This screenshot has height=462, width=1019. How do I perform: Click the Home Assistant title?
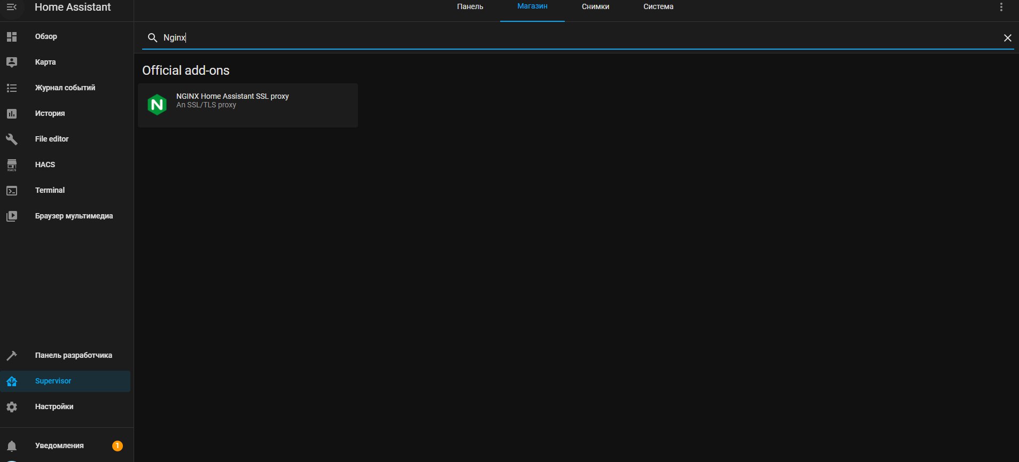73,7
